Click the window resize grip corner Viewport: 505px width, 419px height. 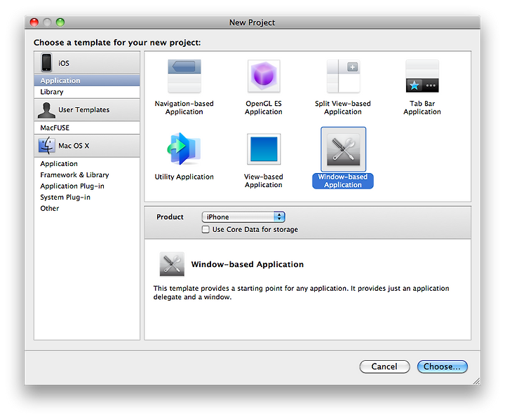(x=476, y=381)
